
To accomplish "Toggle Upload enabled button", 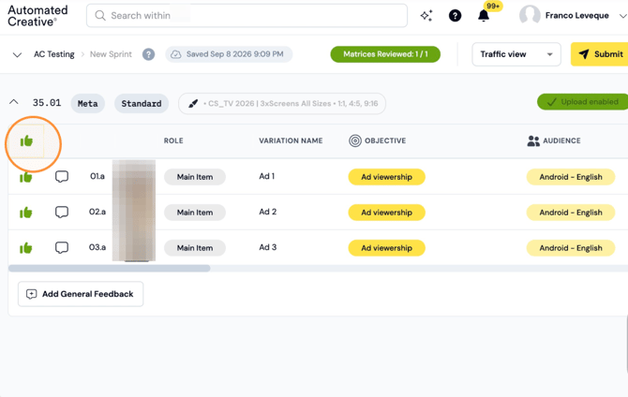I will tap(583, 102).
